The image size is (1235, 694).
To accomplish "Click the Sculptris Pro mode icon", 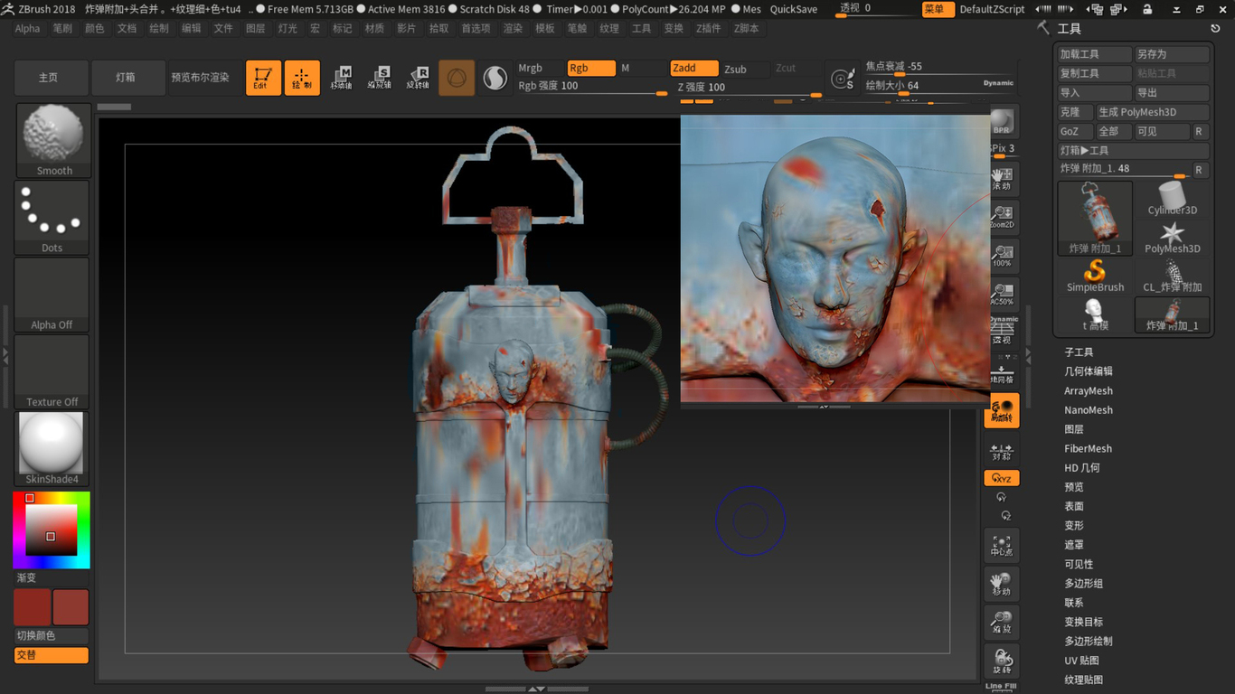I will [495, 79].
